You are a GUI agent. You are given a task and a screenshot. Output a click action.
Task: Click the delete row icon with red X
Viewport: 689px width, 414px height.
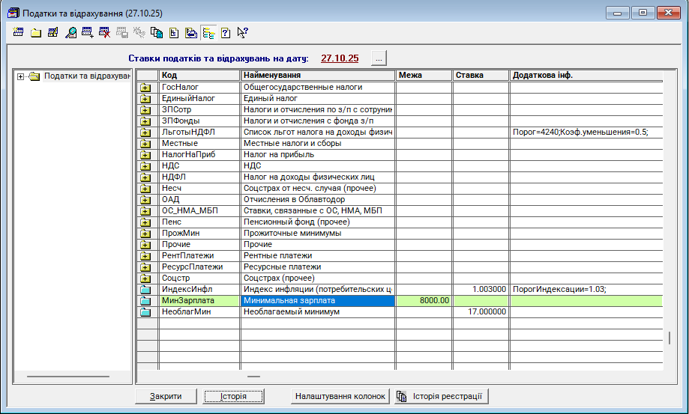104,32
